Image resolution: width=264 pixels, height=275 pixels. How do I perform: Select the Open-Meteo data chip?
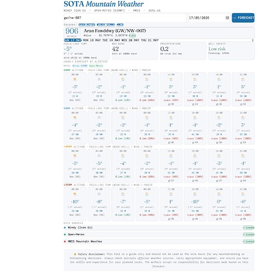click(x=96, y=66)
